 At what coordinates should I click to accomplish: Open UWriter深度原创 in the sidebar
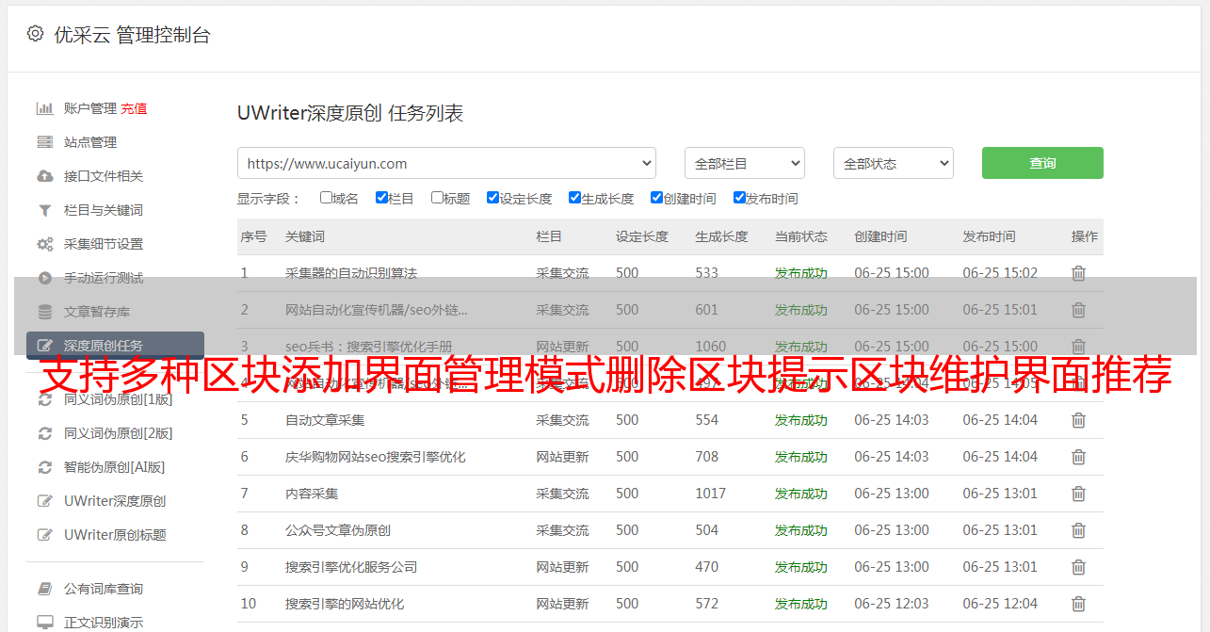click(115, 501)
